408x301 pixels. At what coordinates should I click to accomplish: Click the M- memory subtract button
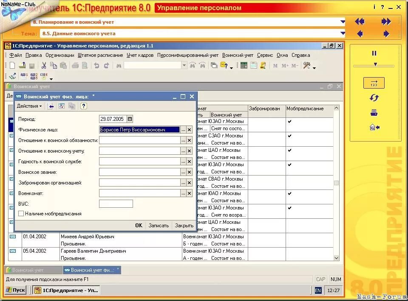(295, 66)
